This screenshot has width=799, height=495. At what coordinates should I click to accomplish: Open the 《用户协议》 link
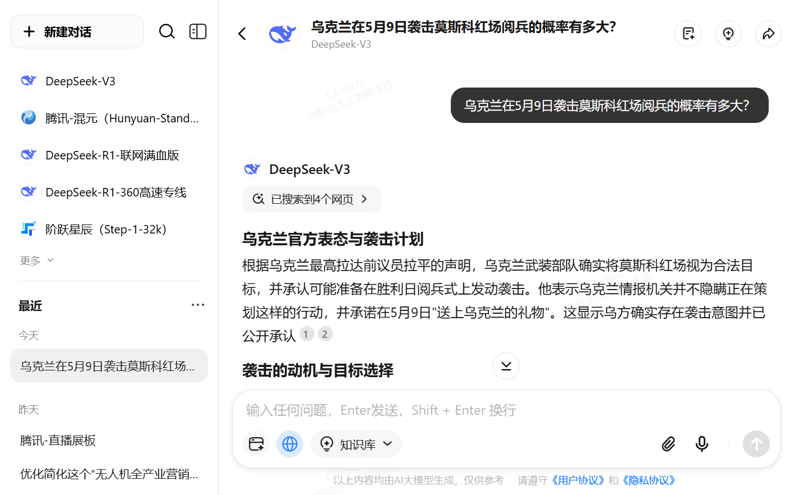pyautogui.click(x=578, y=480)
